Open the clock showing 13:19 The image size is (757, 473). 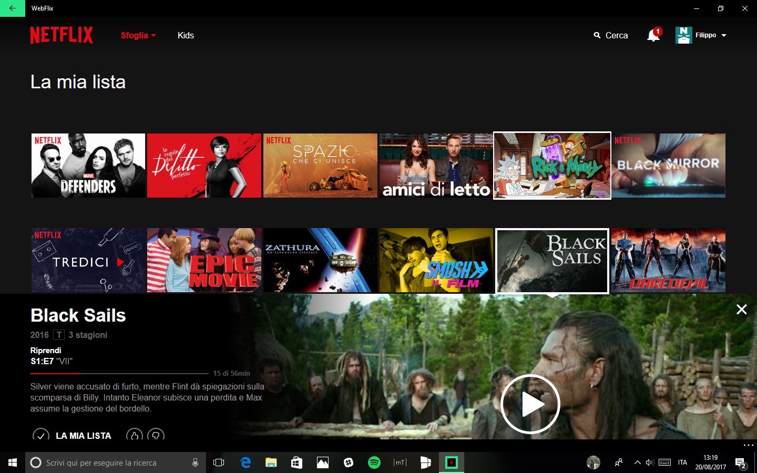click(x=711, y=462)
